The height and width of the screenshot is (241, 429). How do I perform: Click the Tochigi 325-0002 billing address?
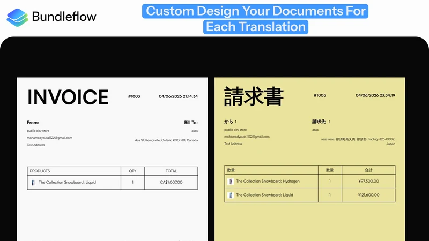click(358, 141)
